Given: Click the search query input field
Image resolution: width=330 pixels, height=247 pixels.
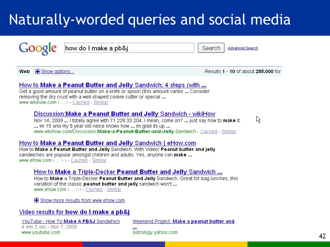Looking at the screenshot, I should pyautogui.click(x=129, y=48).
